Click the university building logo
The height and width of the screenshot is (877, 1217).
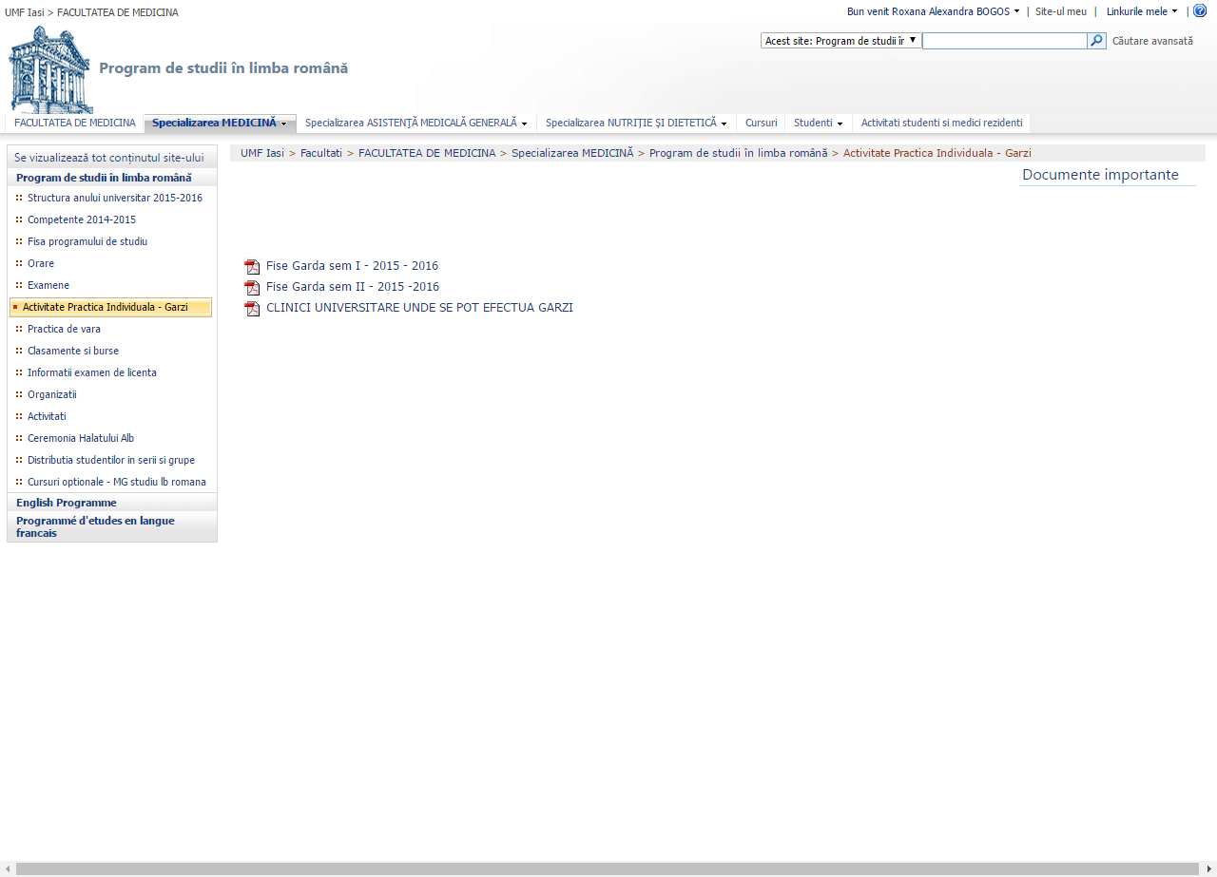click(50, 70)
